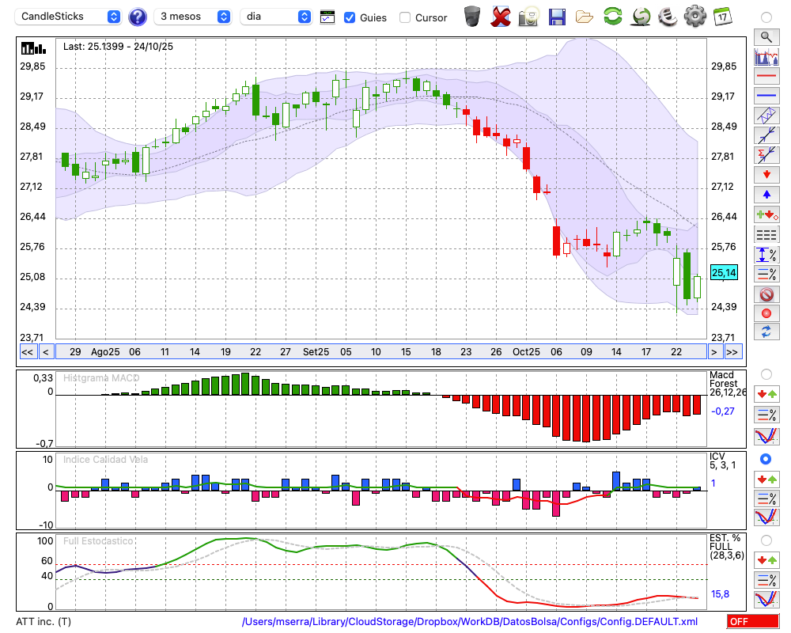
Task: Click the vertical measure percent tool
Action: coord(766,255)
